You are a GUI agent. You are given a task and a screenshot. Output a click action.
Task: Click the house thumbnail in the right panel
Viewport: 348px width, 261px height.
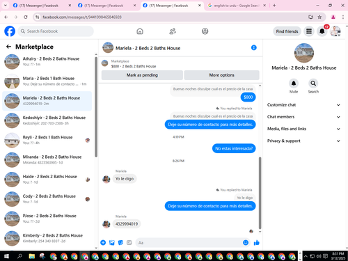pyautogui.click(x=304, y=53)
